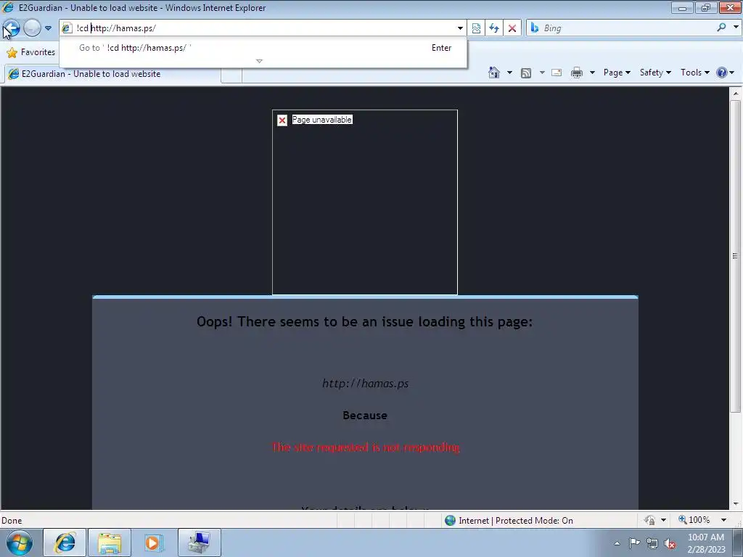The width and height of the screenshot is (743, 557).
Task: Click the Forward navigation arrow
Action: point(32,28)
